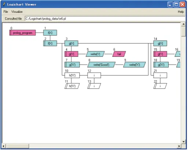Select node 3 g(X) box
This screenshot has height=151, width=188.
71,43
